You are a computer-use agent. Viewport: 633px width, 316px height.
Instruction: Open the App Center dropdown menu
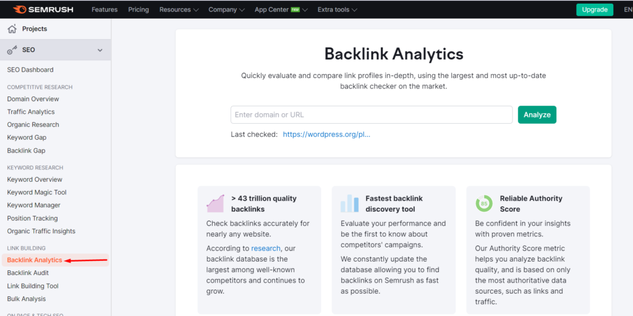(281, 9)
